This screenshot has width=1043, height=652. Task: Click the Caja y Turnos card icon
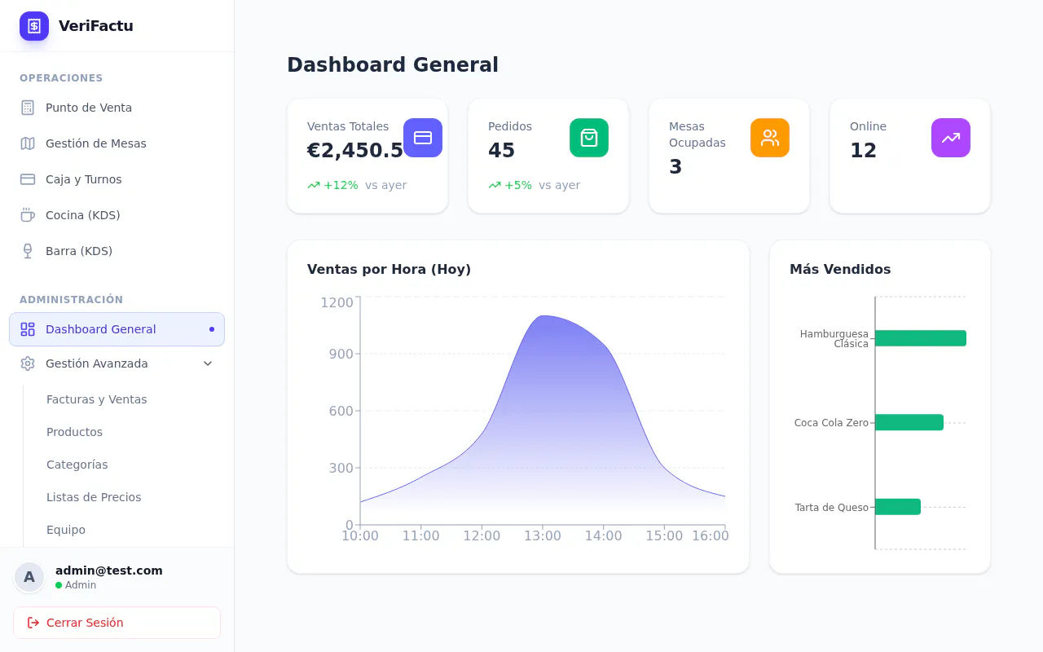click(x=28, y=179)
